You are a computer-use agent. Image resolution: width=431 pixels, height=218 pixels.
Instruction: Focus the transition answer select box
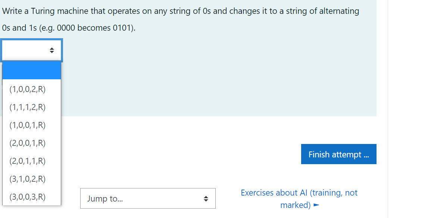point(31,50)
